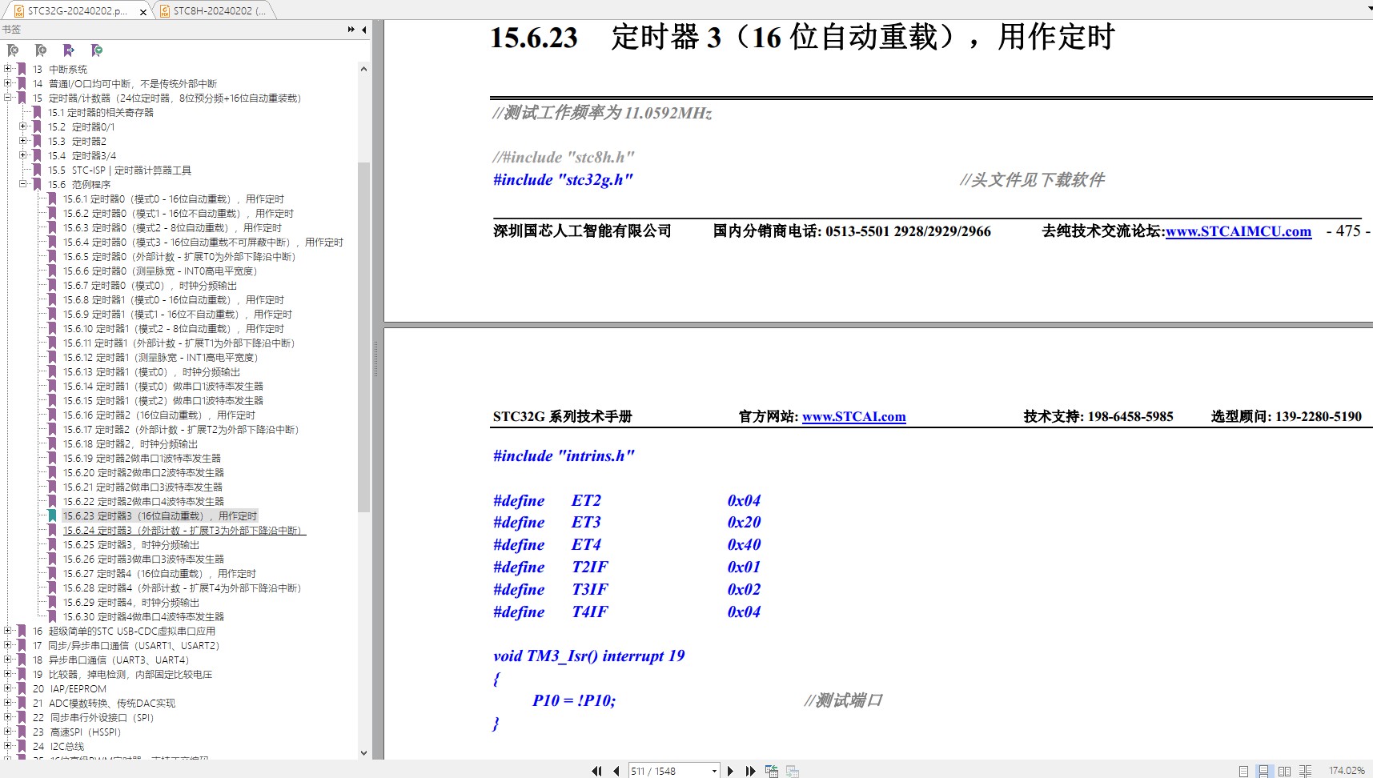Open bookmark 15.6.12 定时器1 测量脉宽

pyautogui.click(x=160, y=358)
